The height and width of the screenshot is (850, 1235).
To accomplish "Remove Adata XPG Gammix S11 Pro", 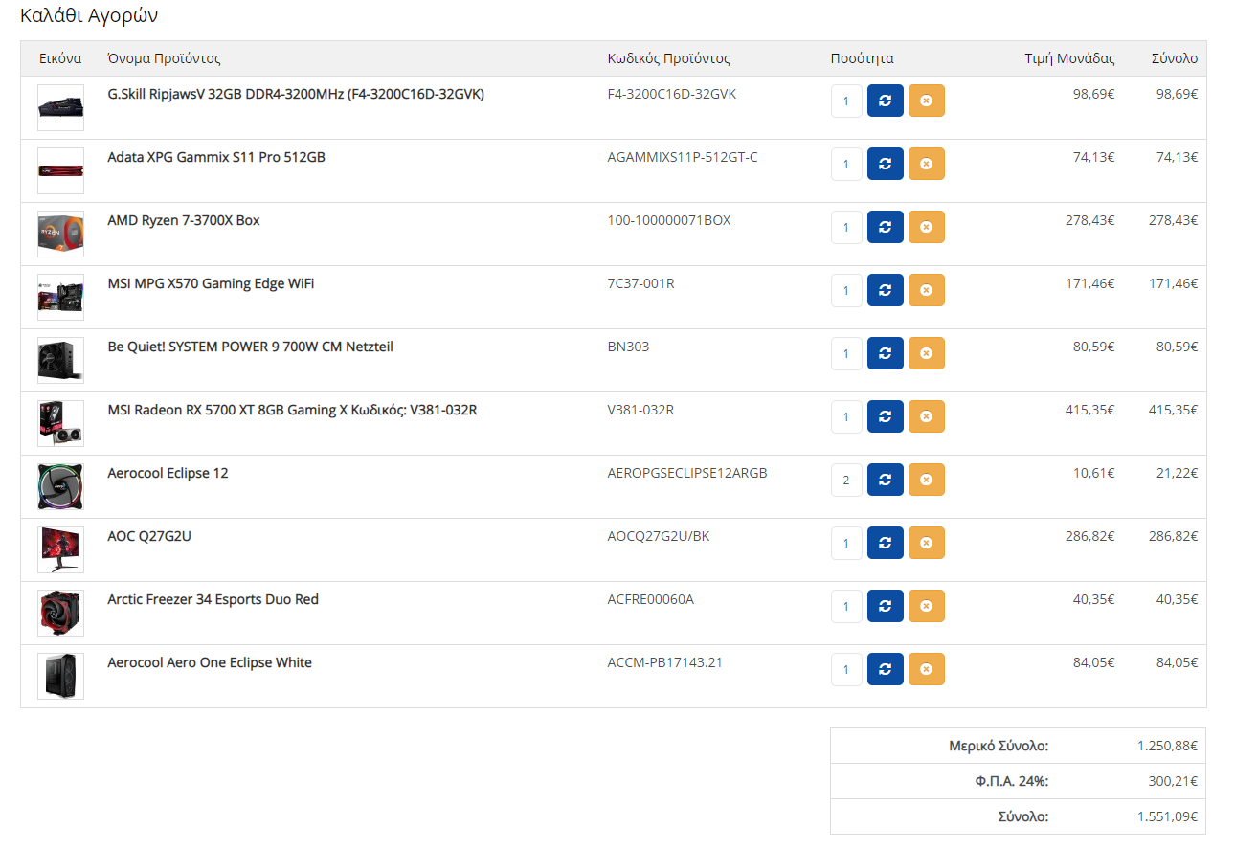I will (x=927, y=164).
